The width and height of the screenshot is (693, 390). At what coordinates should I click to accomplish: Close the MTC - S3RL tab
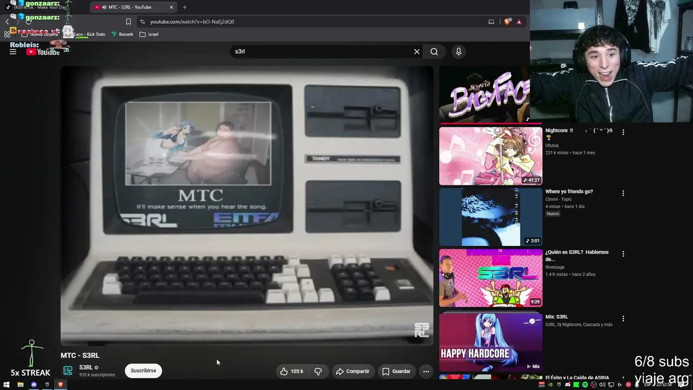click(172, 7)
